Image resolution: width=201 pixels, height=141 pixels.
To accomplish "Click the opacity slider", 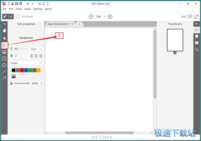I will [21, 83].
